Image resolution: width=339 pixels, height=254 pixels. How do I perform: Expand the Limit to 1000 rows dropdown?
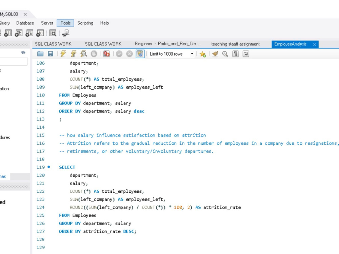[x=171, y=54]
